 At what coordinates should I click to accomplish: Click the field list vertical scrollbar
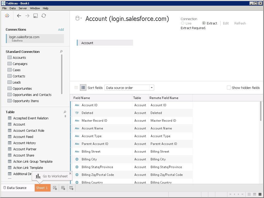pos(261,111)
